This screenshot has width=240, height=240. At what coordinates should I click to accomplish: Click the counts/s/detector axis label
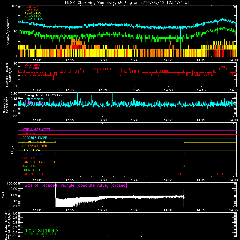(x=8, y=31)
